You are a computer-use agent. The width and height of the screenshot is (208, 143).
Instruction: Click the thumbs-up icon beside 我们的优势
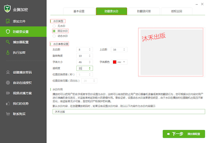[8, 104]
